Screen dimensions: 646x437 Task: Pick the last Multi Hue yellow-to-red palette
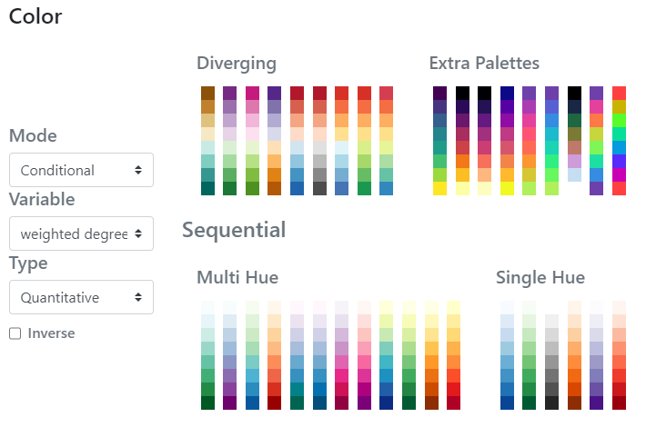453,355
